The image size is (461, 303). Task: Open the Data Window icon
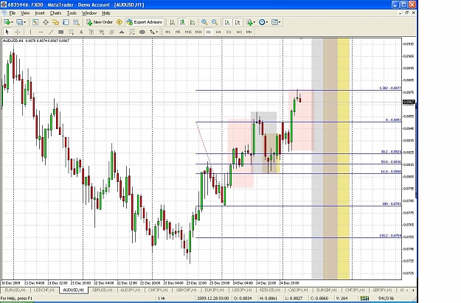pos(46,22)
